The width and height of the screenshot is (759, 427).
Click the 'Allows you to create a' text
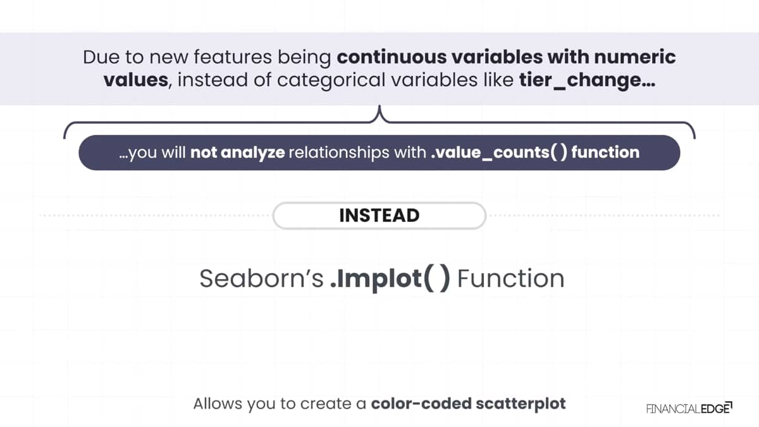coord(280,404)
